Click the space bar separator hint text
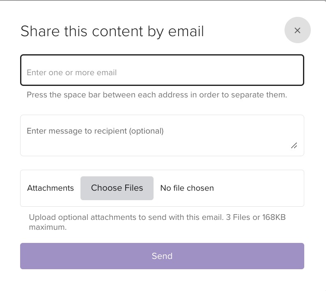This screenshot has height=291, width=326. (157, 95)
